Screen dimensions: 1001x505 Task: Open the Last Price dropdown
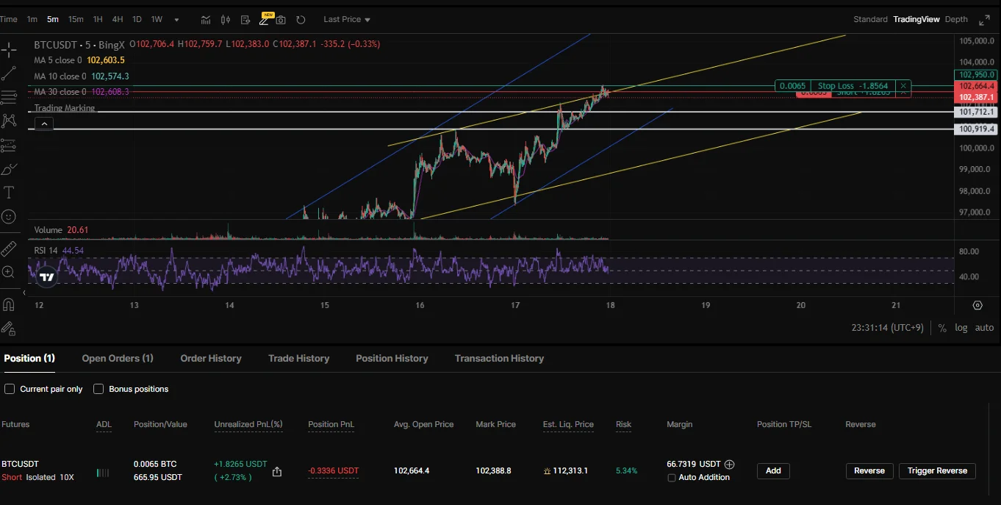[x=347, y=19]
